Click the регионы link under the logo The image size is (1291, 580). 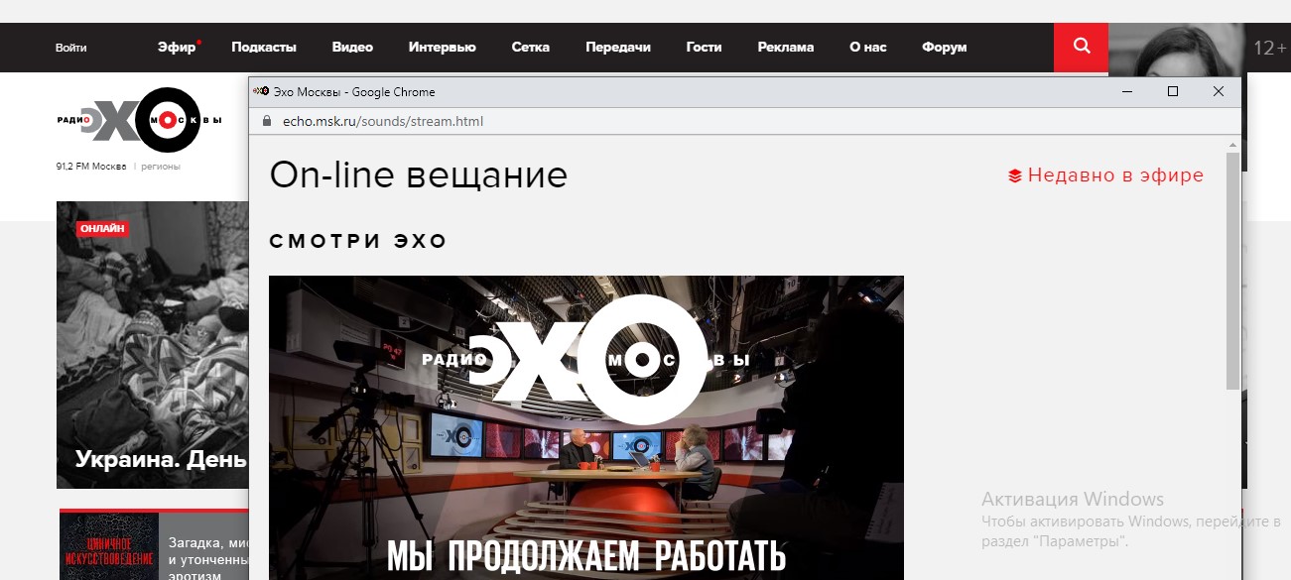point(161,167)
